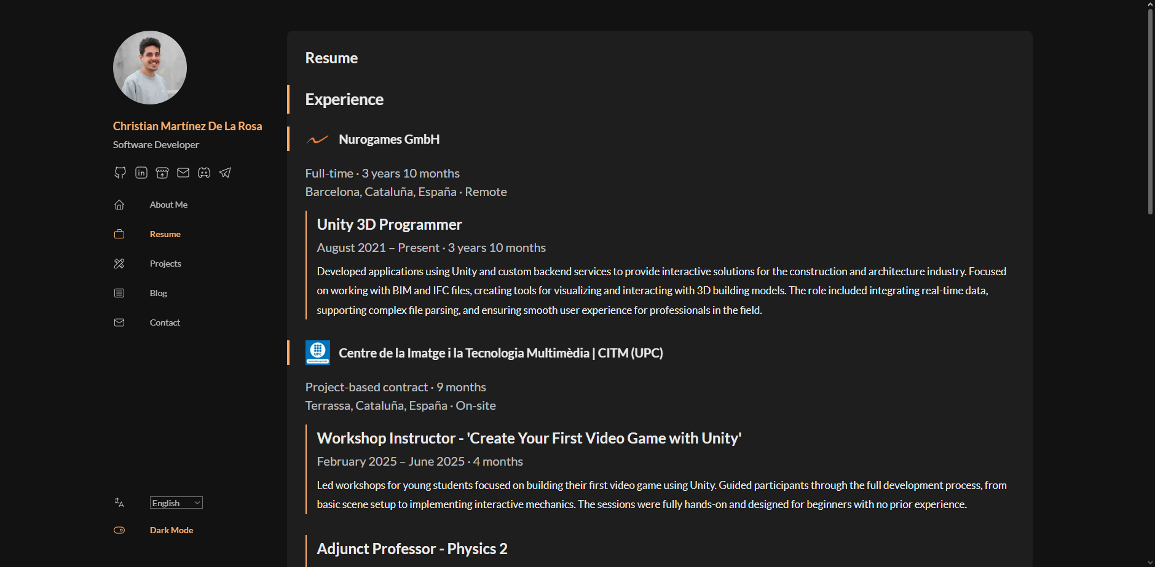Go to the About Me section
Screen dimensions: 1155x567
pos(168,205)
